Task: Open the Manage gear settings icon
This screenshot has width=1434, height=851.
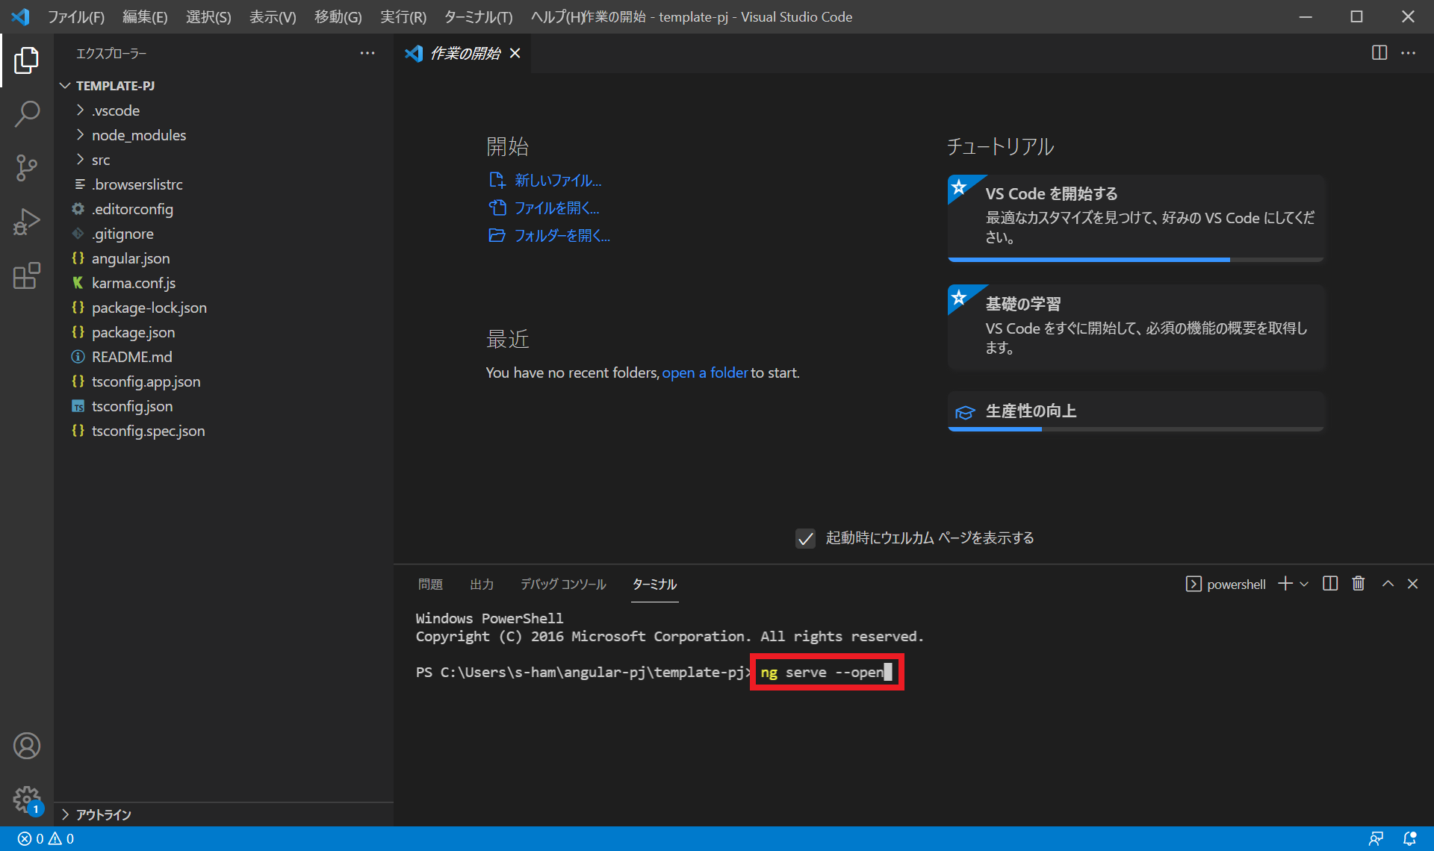Action: click(x=27, y=799)
